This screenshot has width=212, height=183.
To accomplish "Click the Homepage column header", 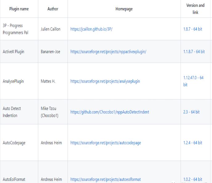I will [124, 9].
